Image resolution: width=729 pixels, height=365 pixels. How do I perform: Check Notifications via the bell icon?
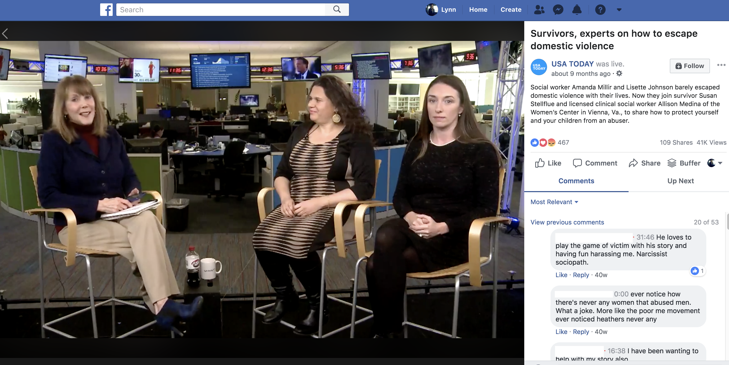(x=577, y=10)
